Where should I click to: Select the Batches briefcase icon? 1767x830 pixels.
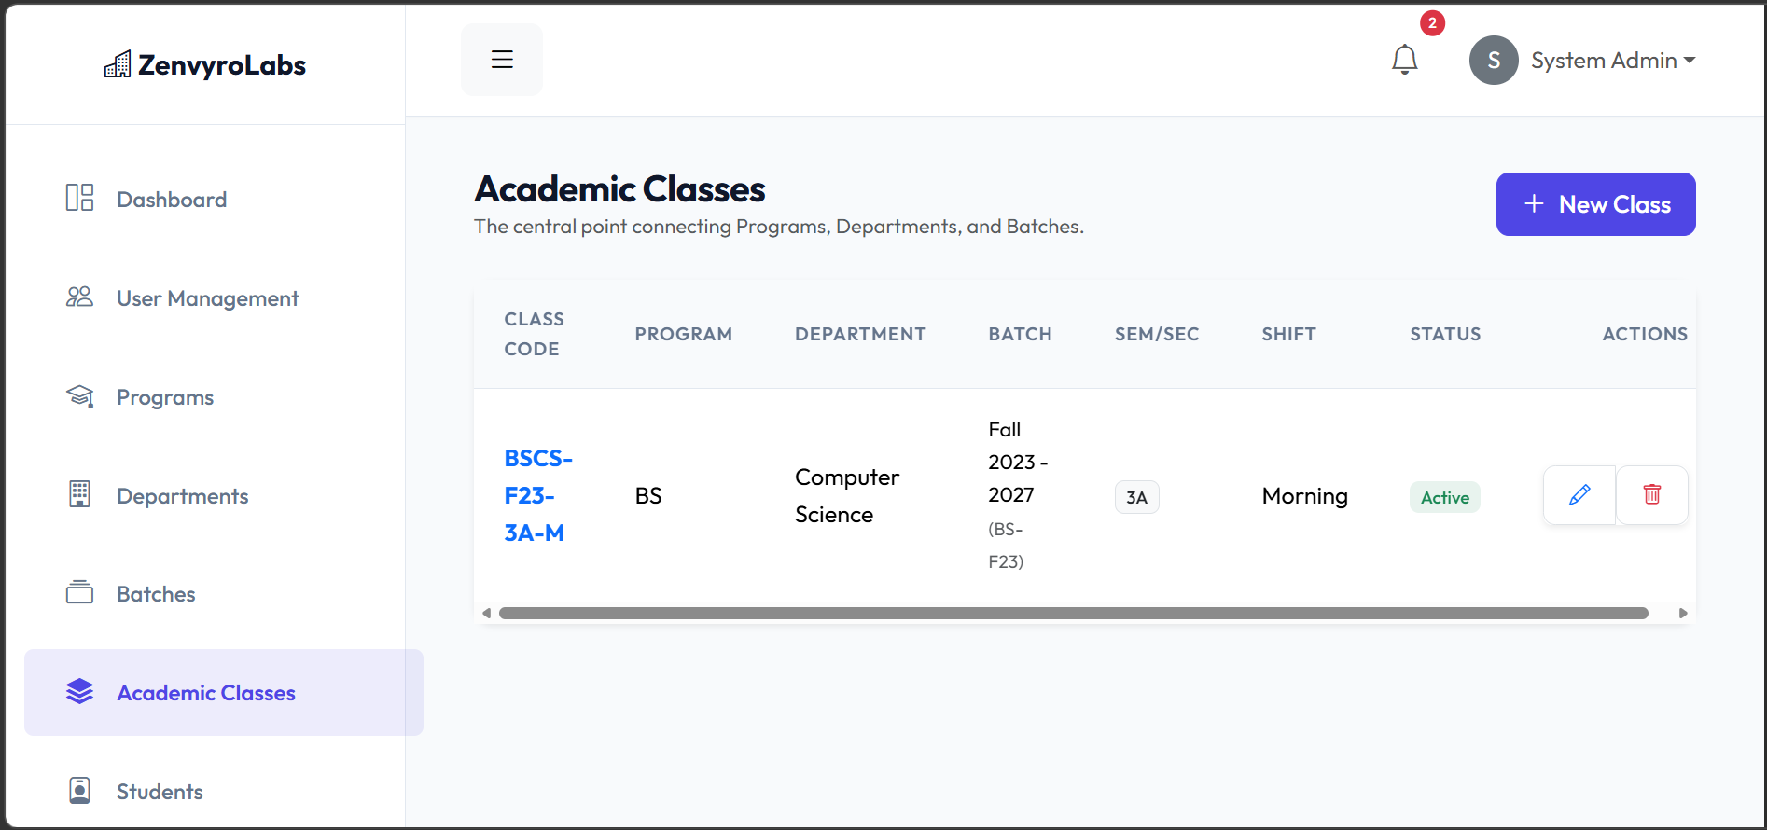point(79,593)
